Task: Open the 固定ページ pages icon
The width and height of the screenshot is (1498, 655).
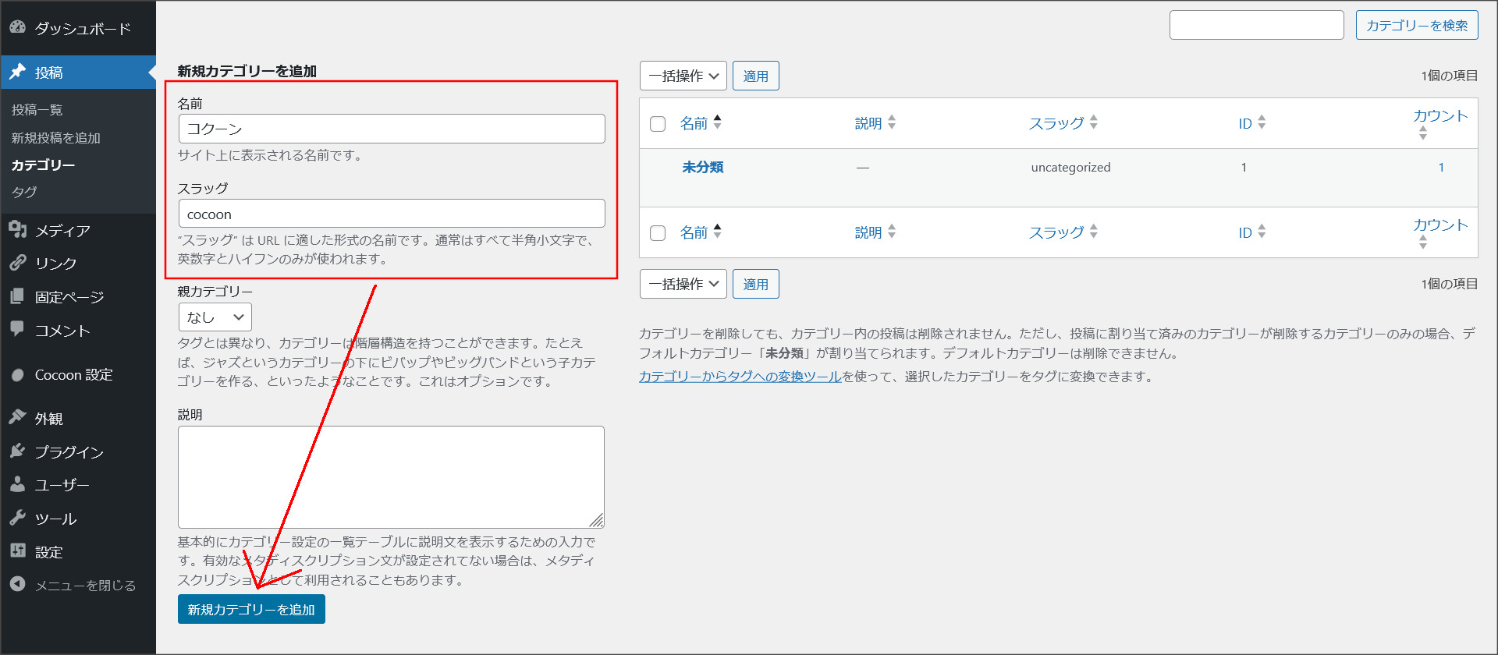Action: [x=17, y=296]
